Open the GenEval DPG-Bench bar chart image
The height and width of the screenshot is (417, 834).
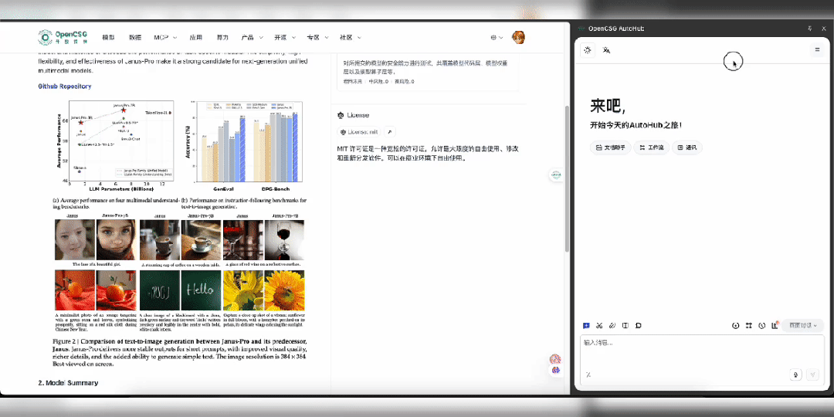(x=245, y=146)
